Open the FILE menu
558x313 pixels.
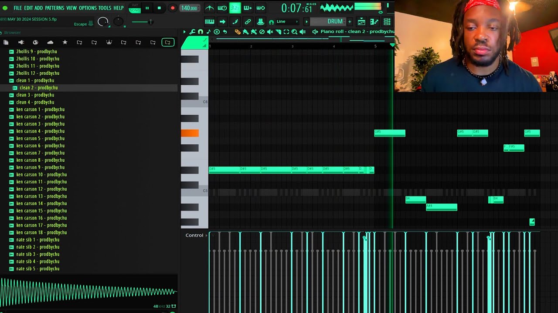click(17, 8)
